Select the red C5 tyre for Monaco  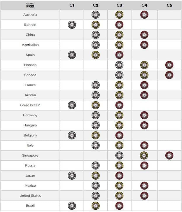point(169,65)
